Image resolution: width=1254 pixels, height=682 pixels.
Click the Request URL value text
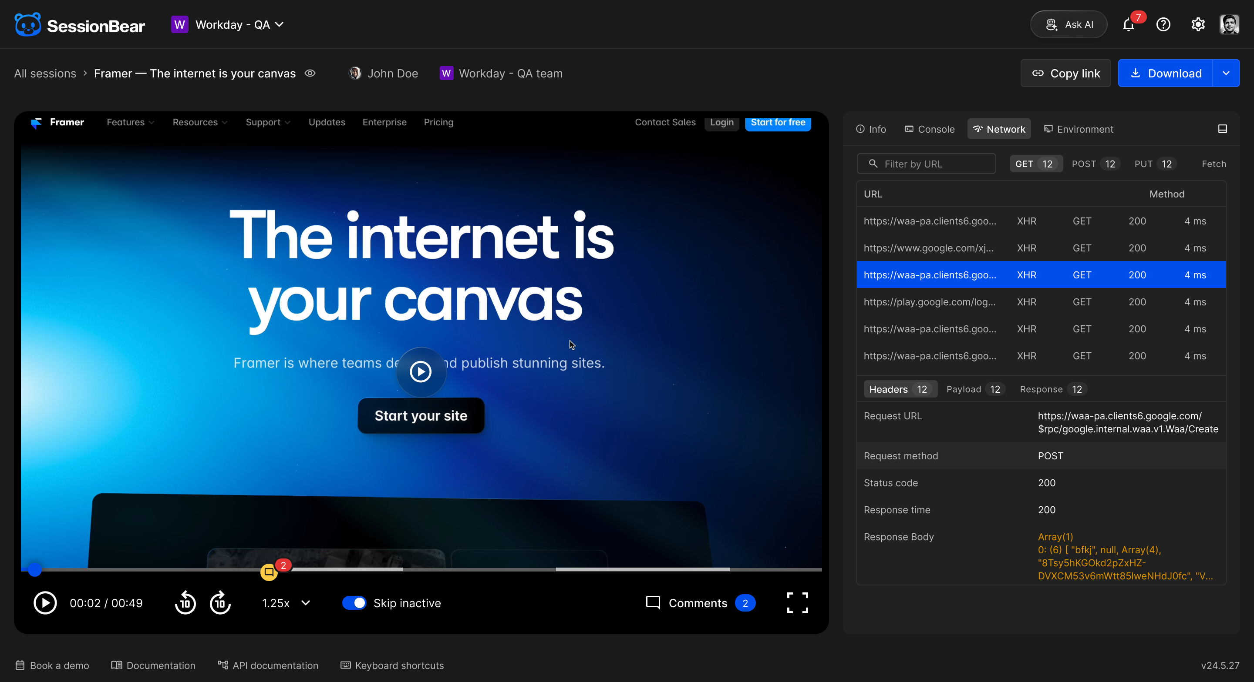pos(1128,423)
